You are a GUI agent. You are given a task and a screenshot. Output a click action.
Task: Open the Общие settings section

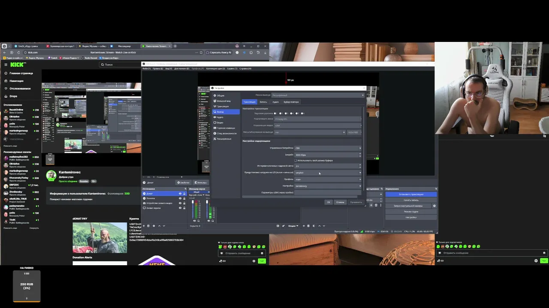(226, 95)
